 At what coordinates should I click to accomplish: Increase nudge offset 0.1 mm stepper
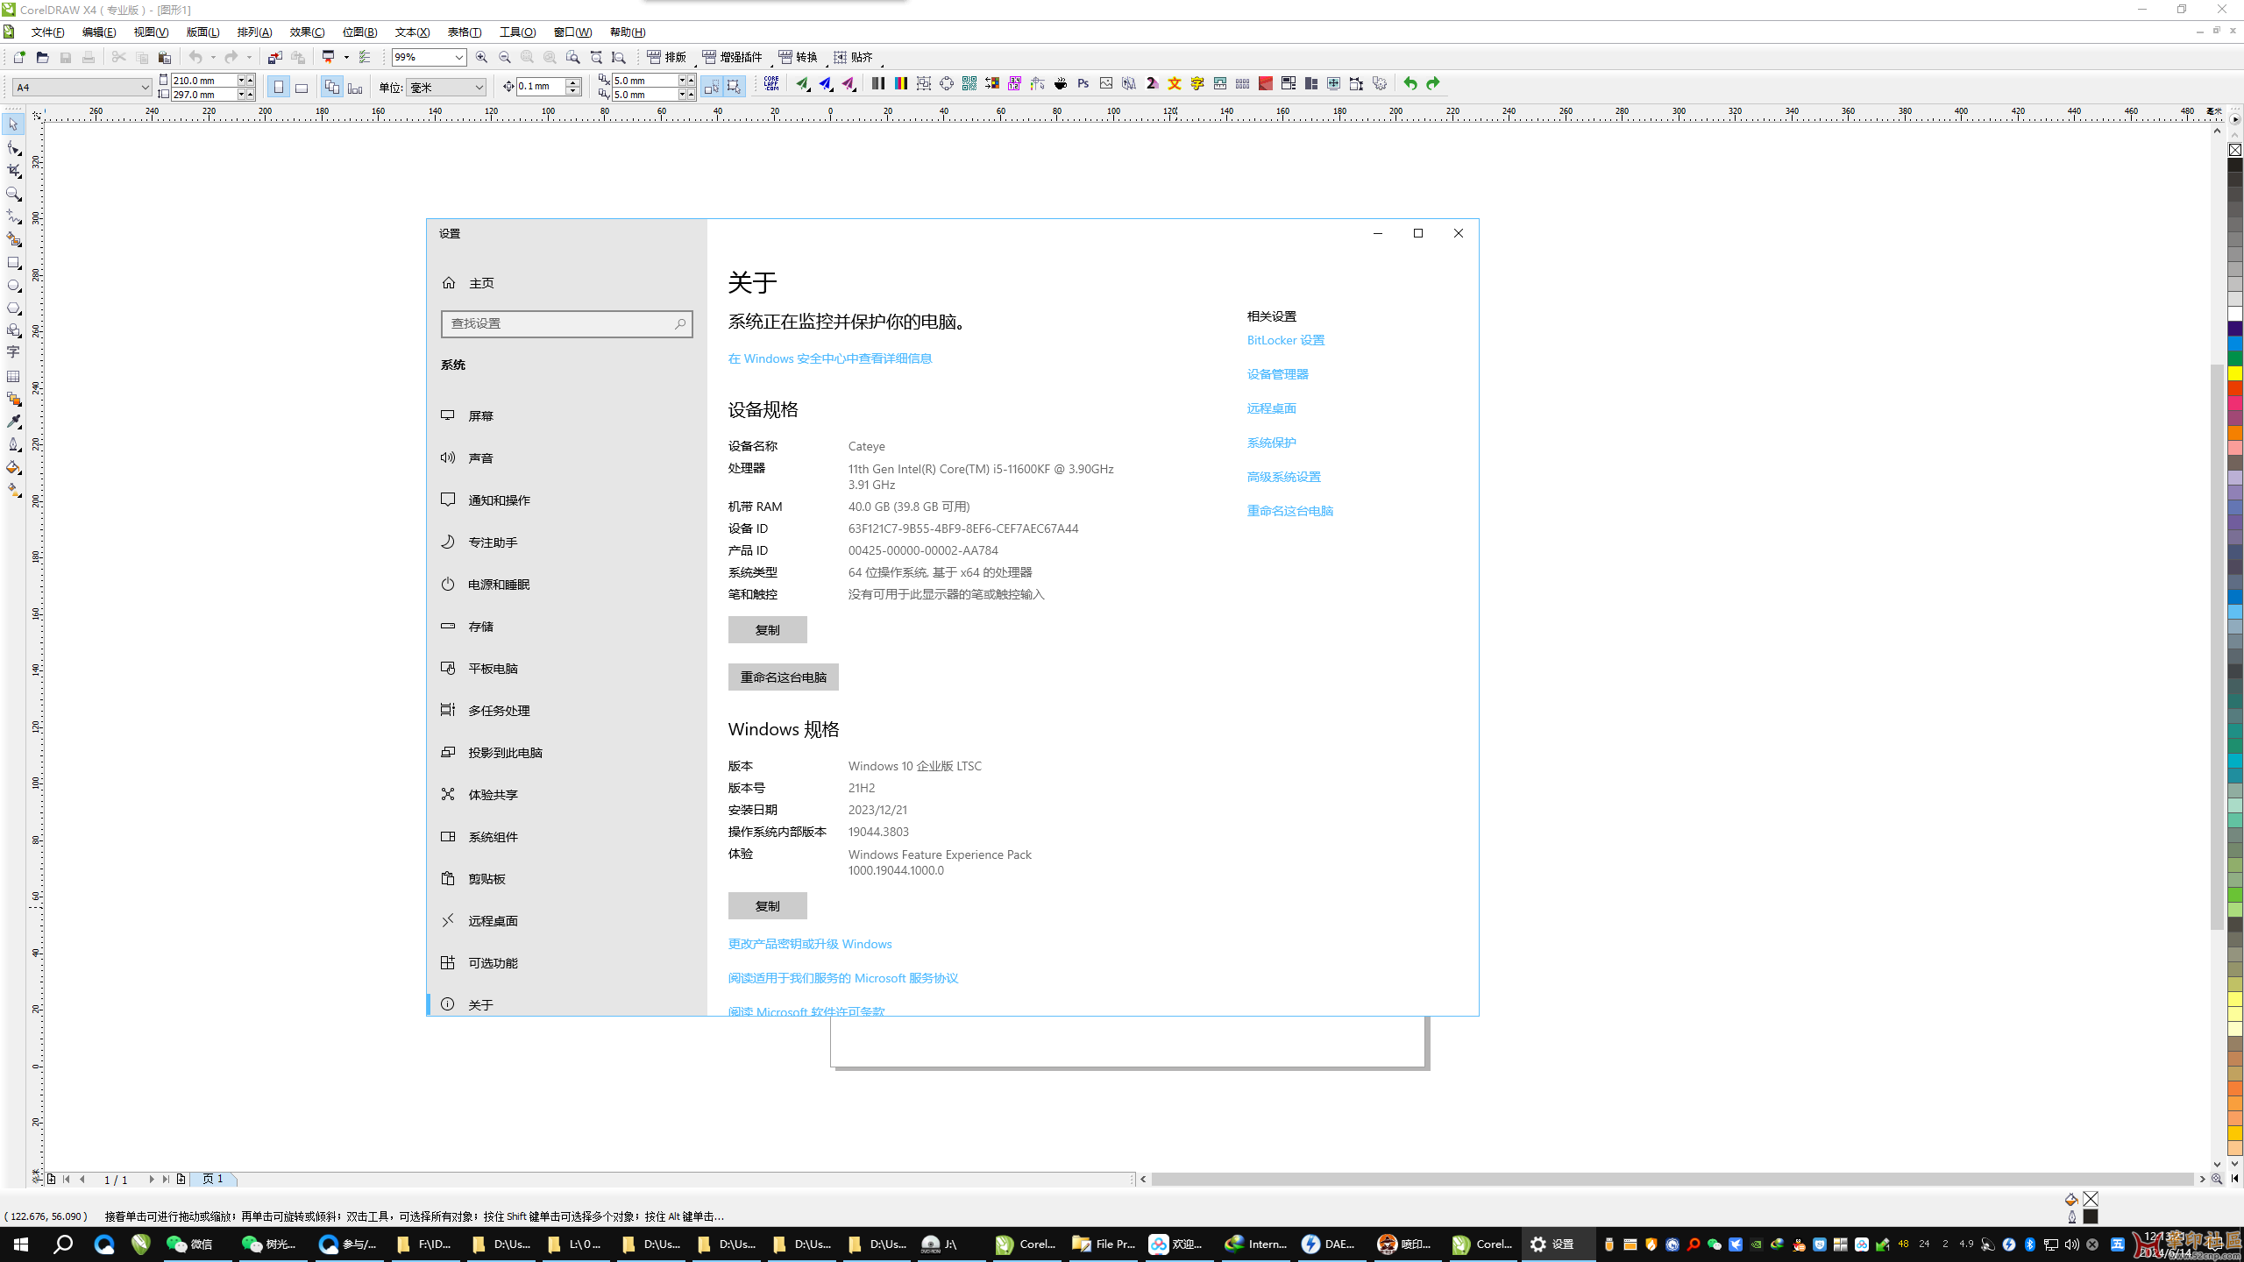pos(573,82)
